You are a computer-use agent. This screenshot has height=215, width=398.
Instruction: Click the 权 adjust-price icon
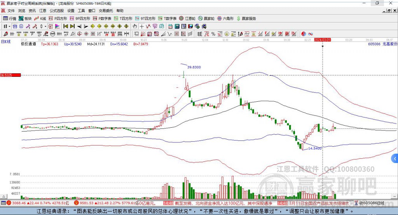(51, 26)
